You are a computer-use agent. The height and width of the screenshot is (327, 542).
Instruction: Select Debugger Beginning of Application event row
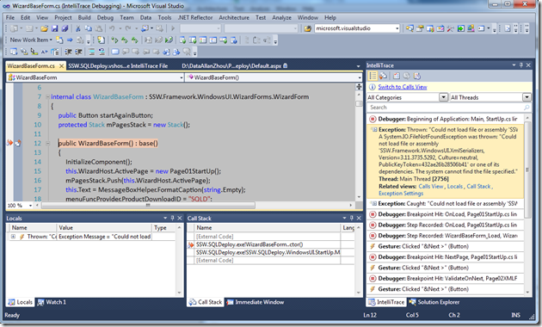(446, 119)
